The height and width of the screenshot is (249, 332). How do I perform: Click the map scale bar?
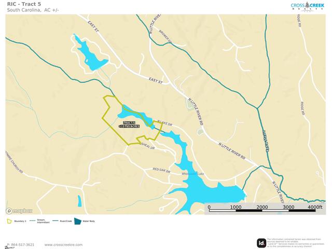pos(262,211)
